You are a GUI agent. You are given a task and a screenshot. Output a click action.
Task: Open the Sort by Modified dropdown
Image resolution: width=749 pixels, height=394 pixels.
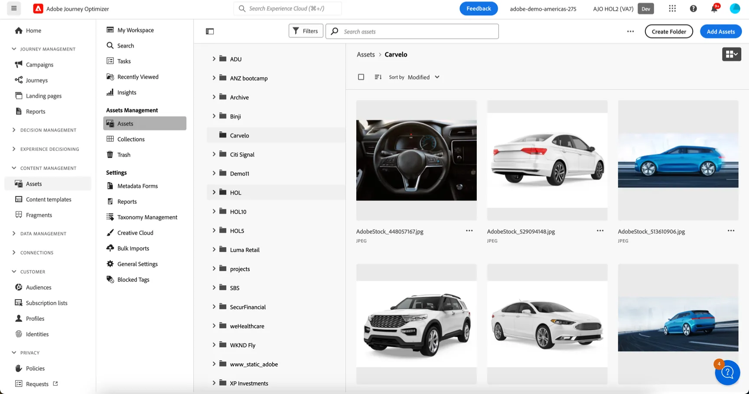click(423, 77)
